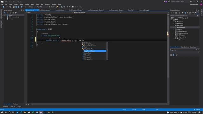Click Connect to Server icon in Server Explorer
The image size is (203, 114).
point(13,13)
